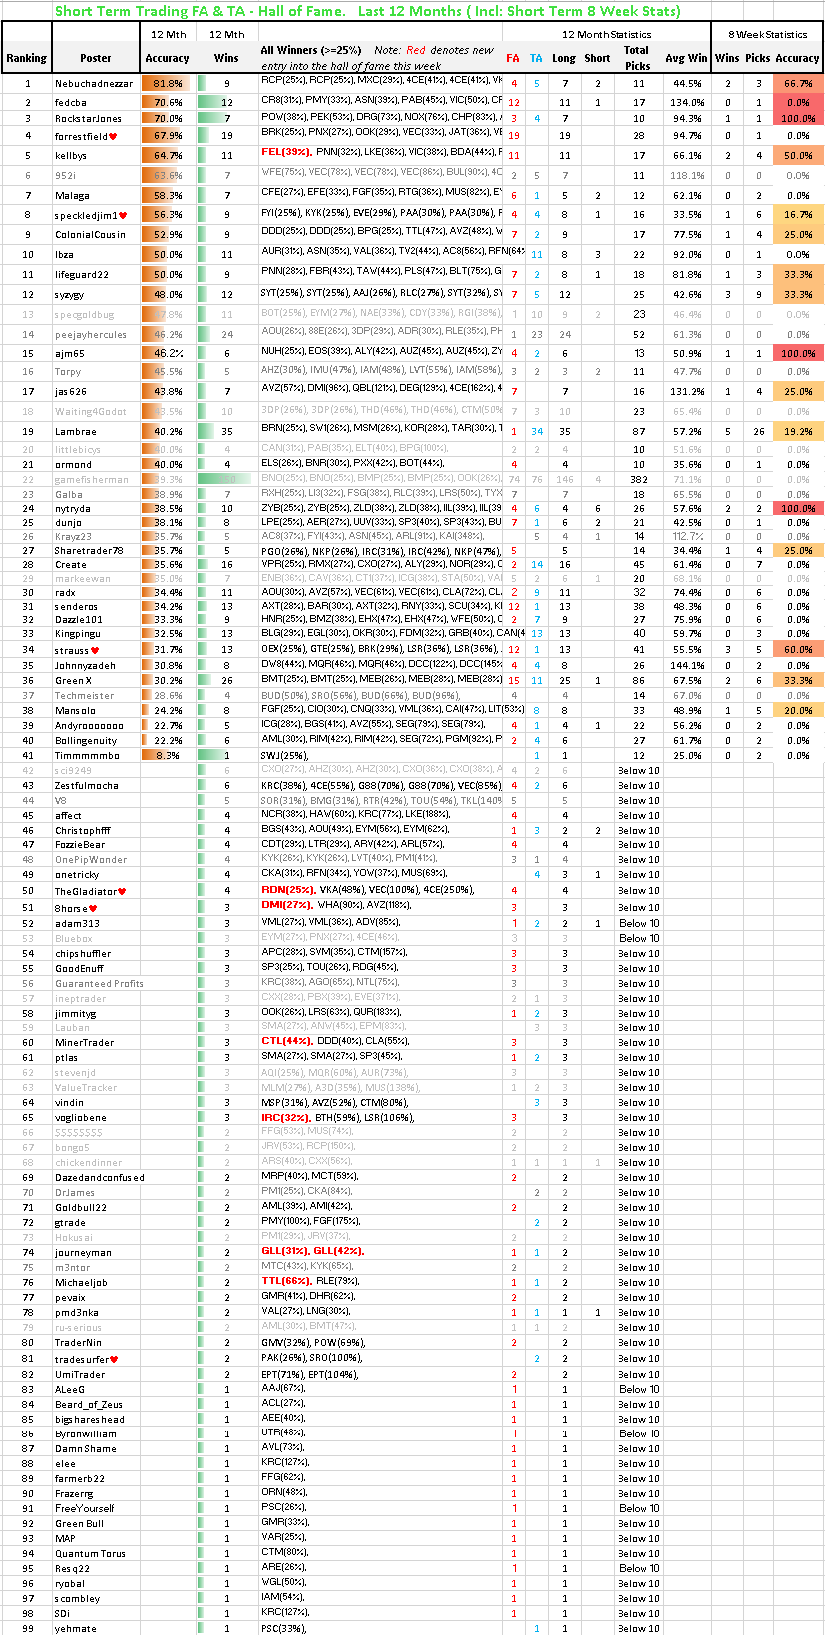Select poster name journeyman
The height and width of the screenshot is (1635, 825).
point(83,1253)
